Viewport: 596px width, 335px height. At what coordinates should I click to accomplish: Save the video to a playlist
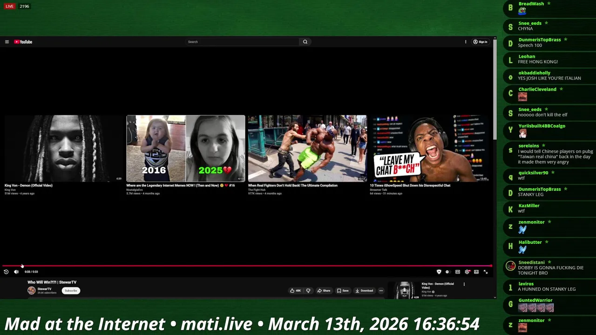343,291
